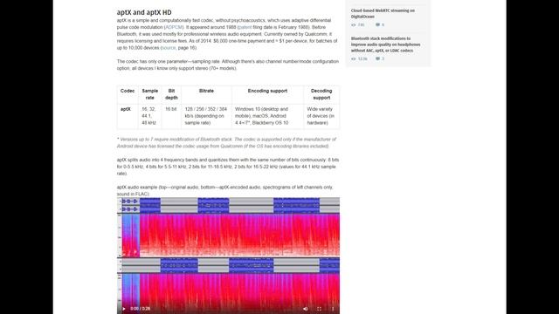Click the 0:00 / 0:28 time display

[x=140, y=309]
